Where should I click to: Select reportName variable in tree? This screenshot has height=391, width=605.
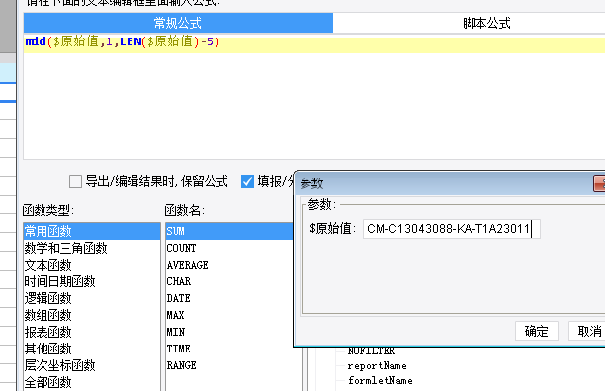377,365
